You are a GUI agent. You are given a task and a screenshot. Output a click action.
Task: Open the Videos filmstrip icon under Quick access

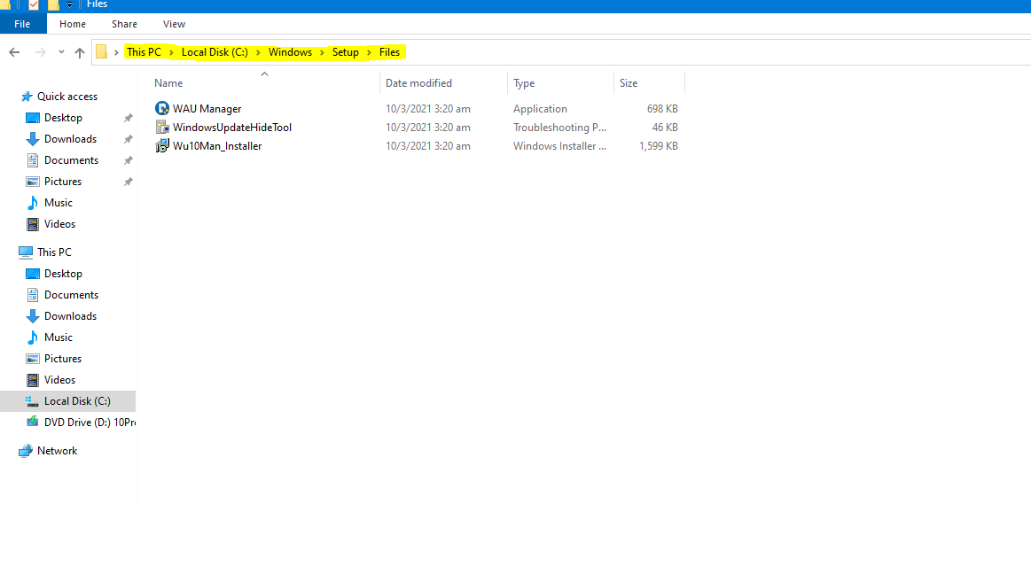point(32,224)
